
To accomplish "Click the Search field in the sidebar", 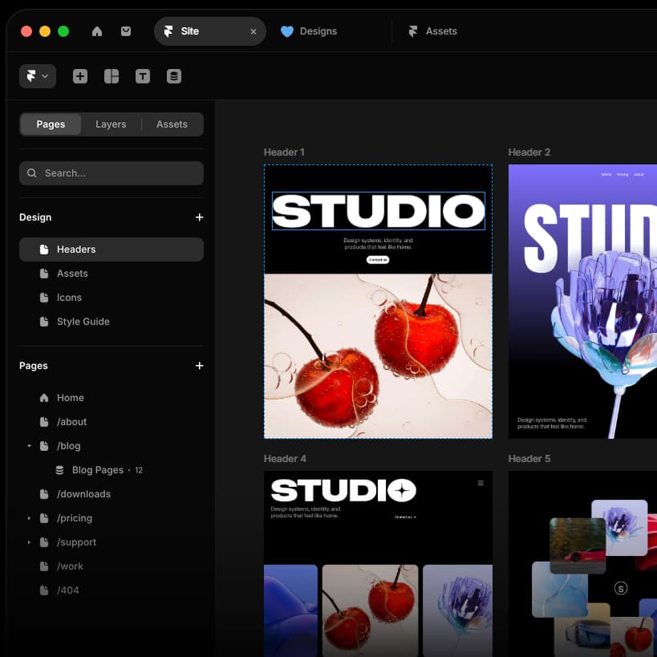I will click(x=111, y=172).
